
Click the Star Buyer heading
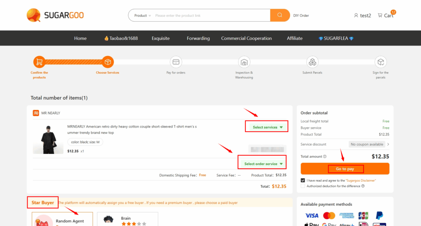pyautogui.click(x=43, y=203)
